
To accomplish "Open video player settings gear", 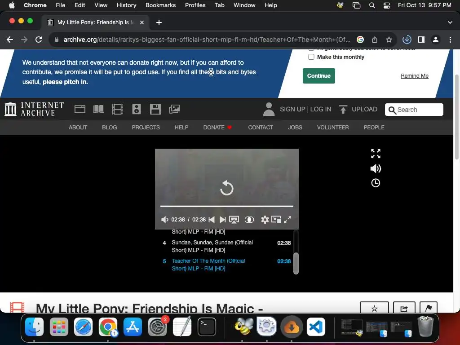I will [265, 219].
